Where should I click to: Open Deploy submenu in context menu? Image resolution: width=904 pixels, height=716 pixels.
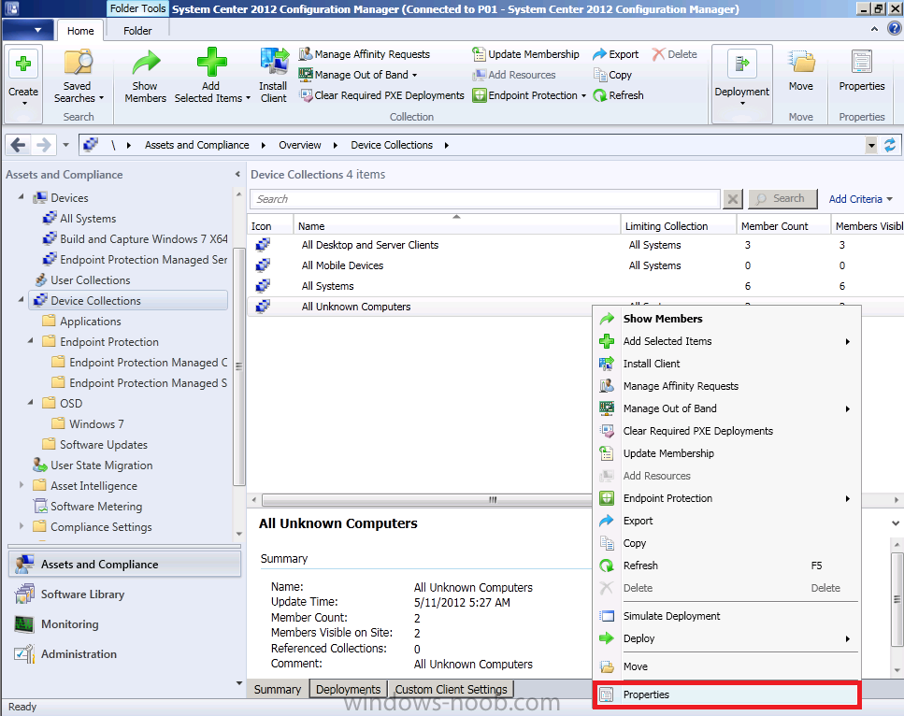pos(726,638)
